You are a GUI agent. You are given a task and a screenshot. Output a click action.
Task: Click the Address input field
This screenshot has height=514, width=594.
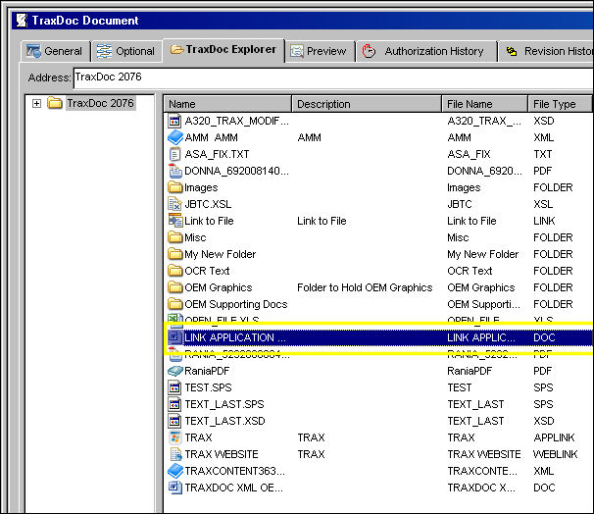[x=333, y=77]
